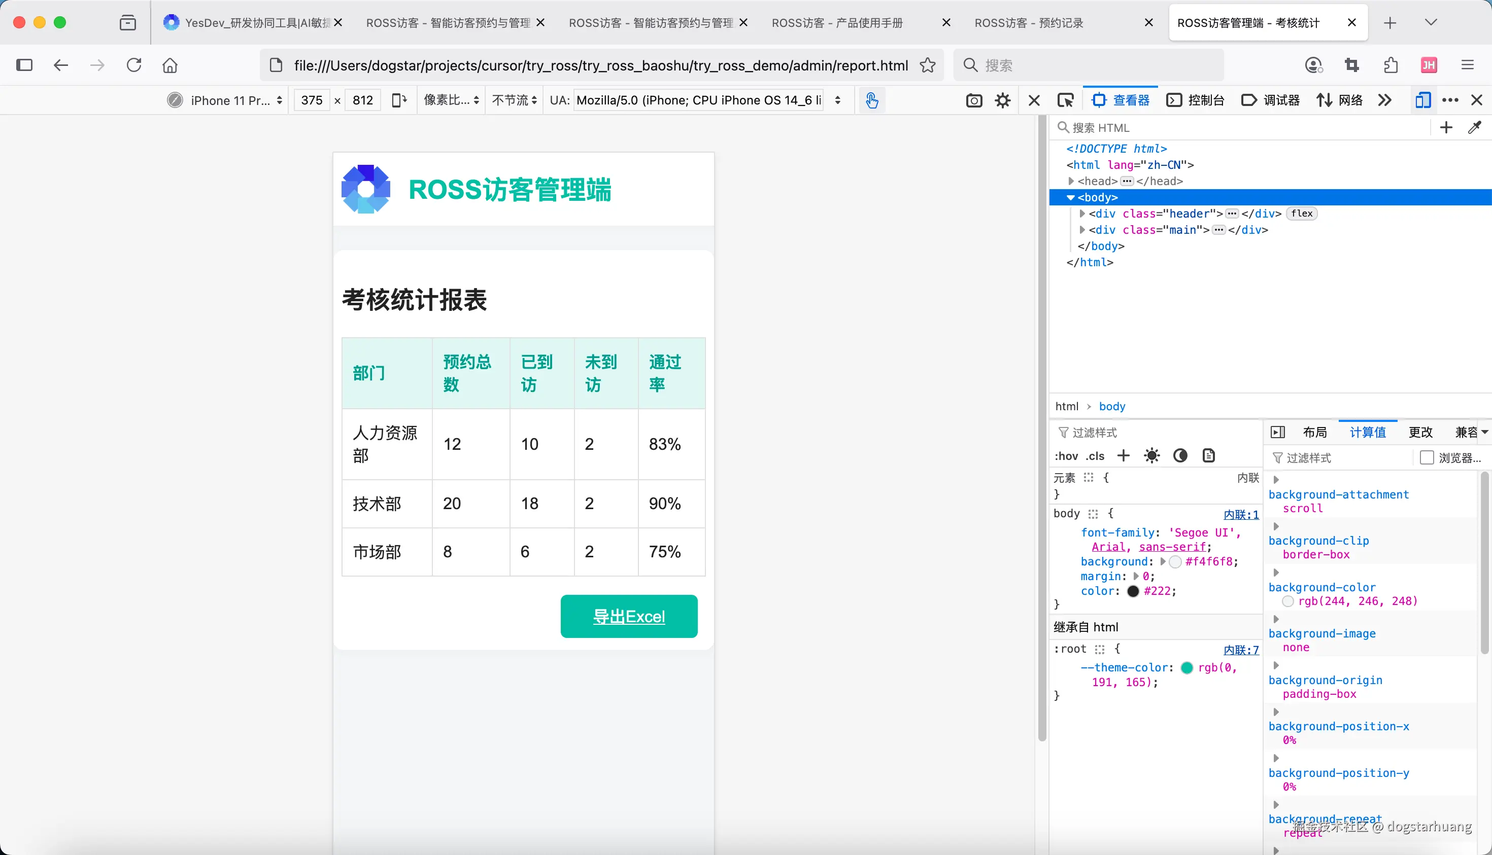Click the 导出Excel button

coord(629,617)
